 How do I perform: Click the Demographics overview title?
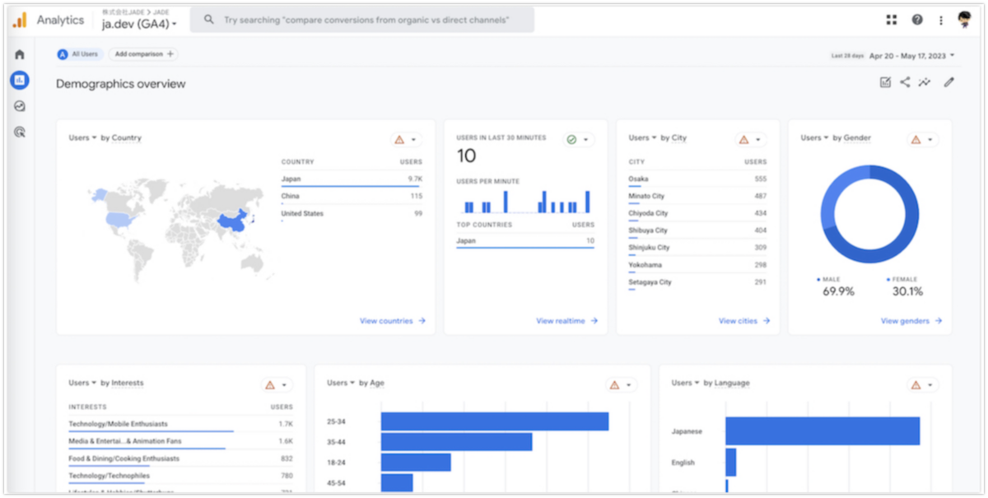[121, 84]
